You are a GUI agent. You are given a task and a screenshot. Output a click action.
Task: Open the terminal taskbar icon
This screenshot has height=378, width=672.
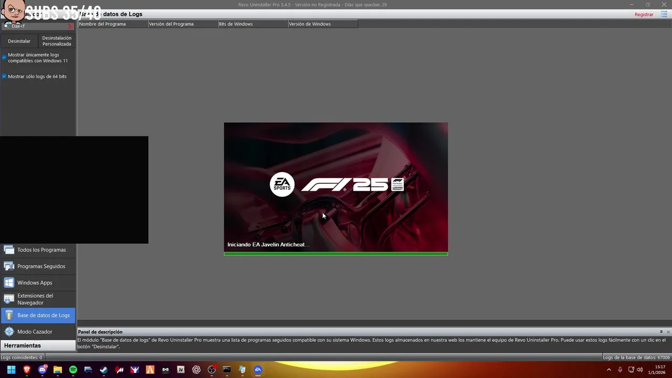(227, 370)
